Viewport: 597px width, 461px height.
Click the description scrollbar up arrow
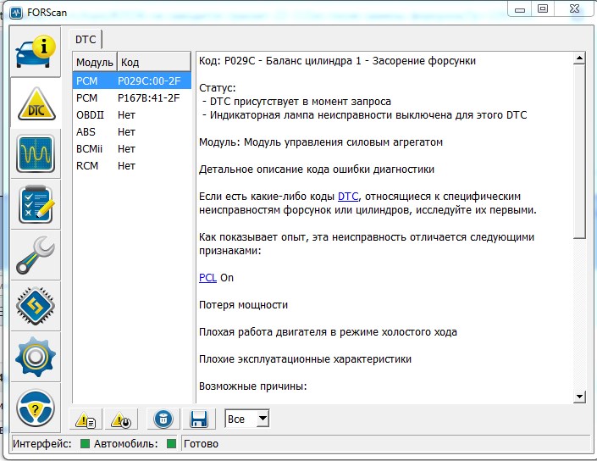tap(579, 58)
